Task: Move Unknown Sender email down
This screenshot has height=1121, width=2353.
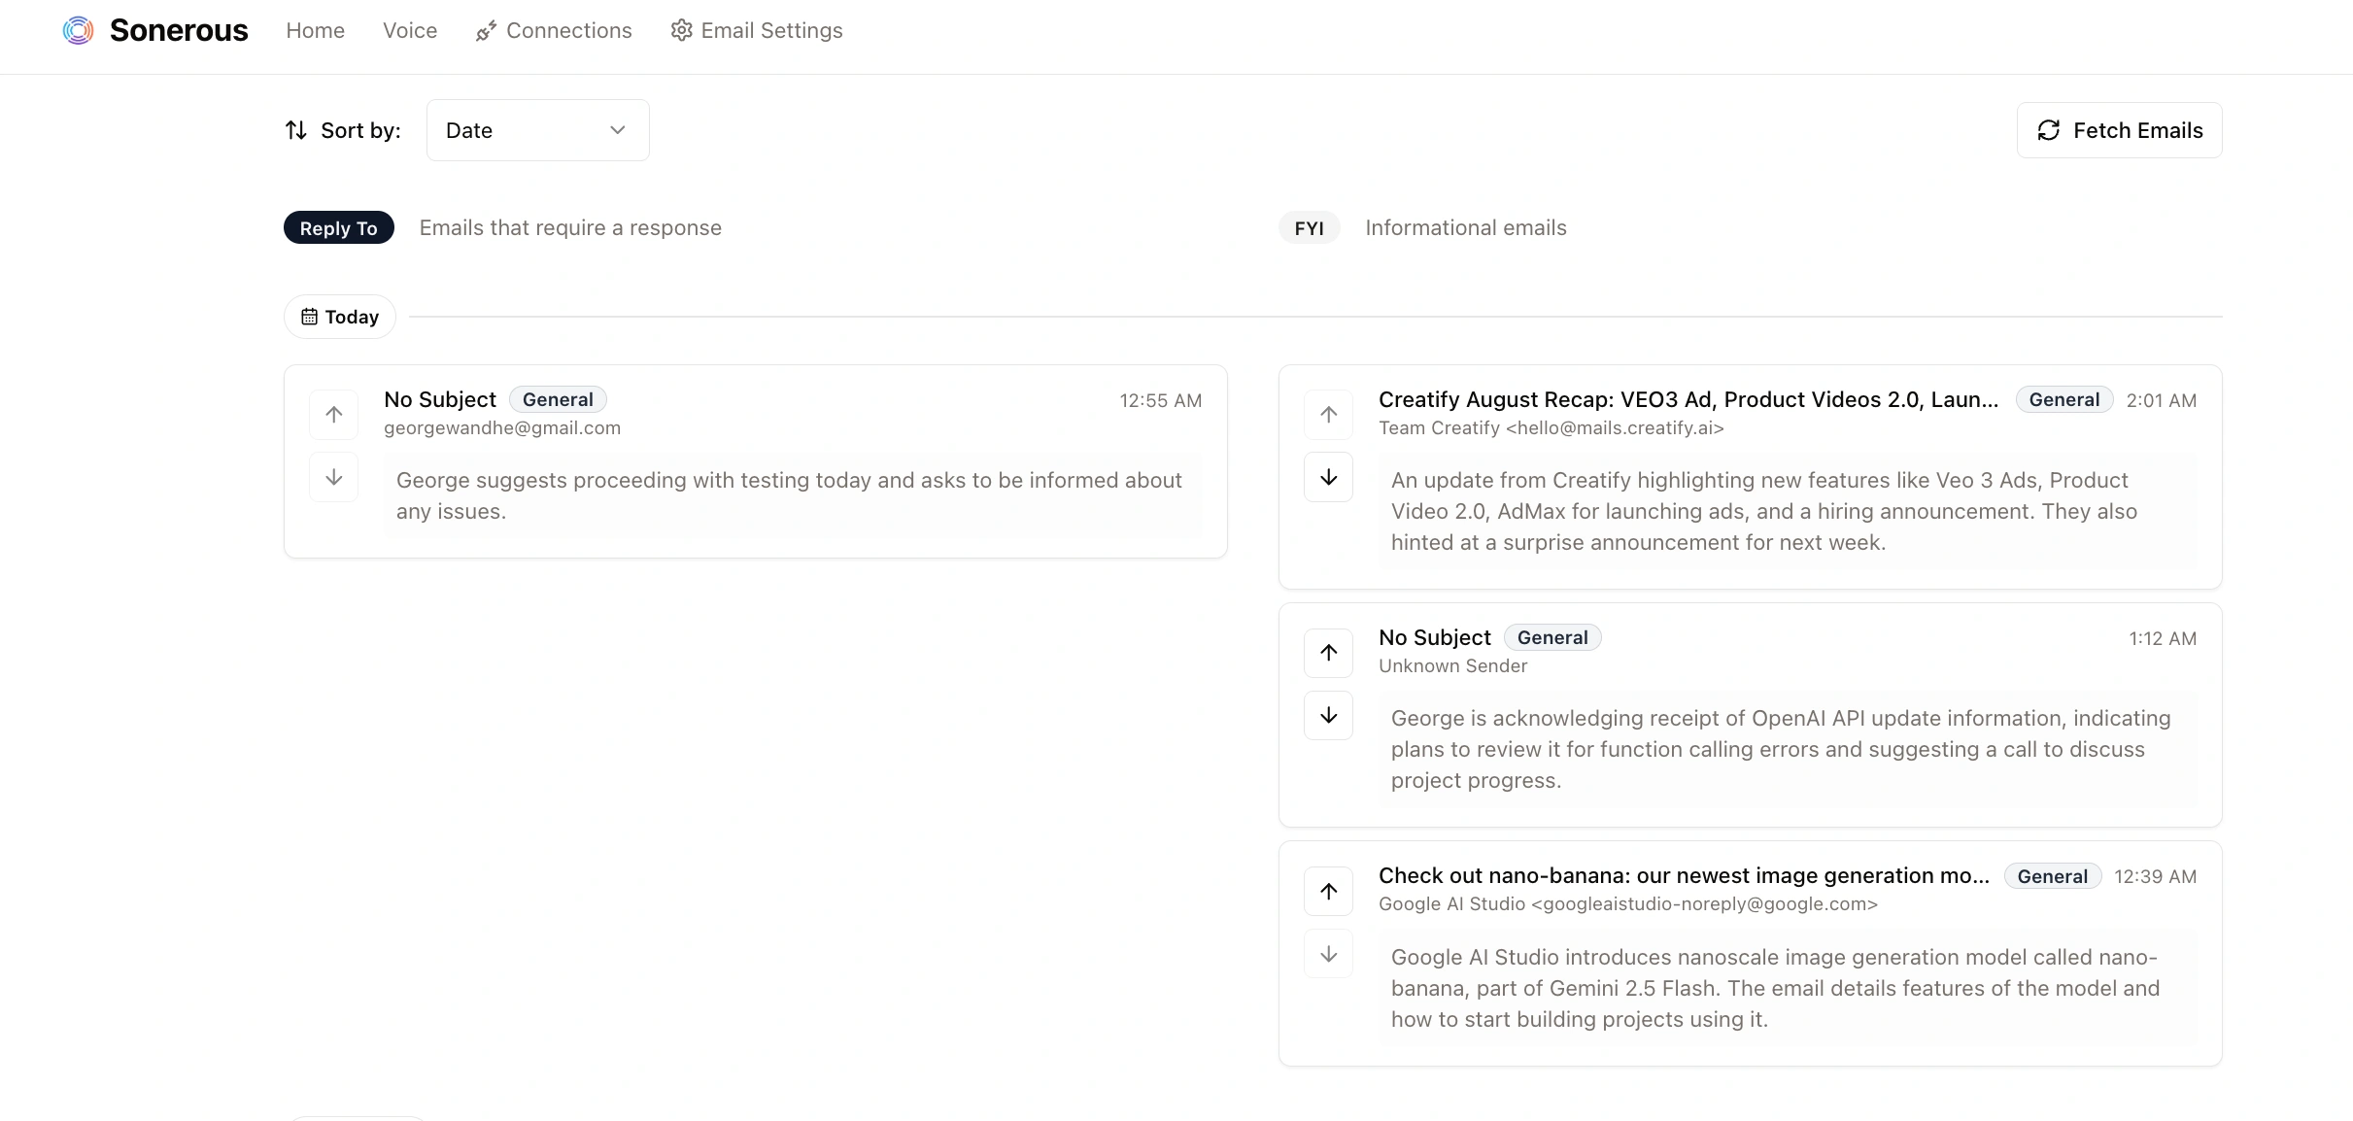Action: 1328,716
